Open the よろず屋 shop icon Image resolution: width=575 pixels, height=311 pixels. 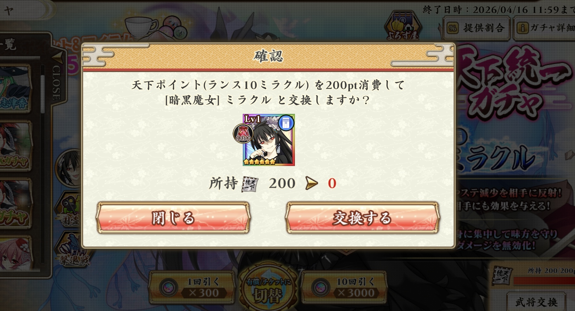tap(403, 26)
